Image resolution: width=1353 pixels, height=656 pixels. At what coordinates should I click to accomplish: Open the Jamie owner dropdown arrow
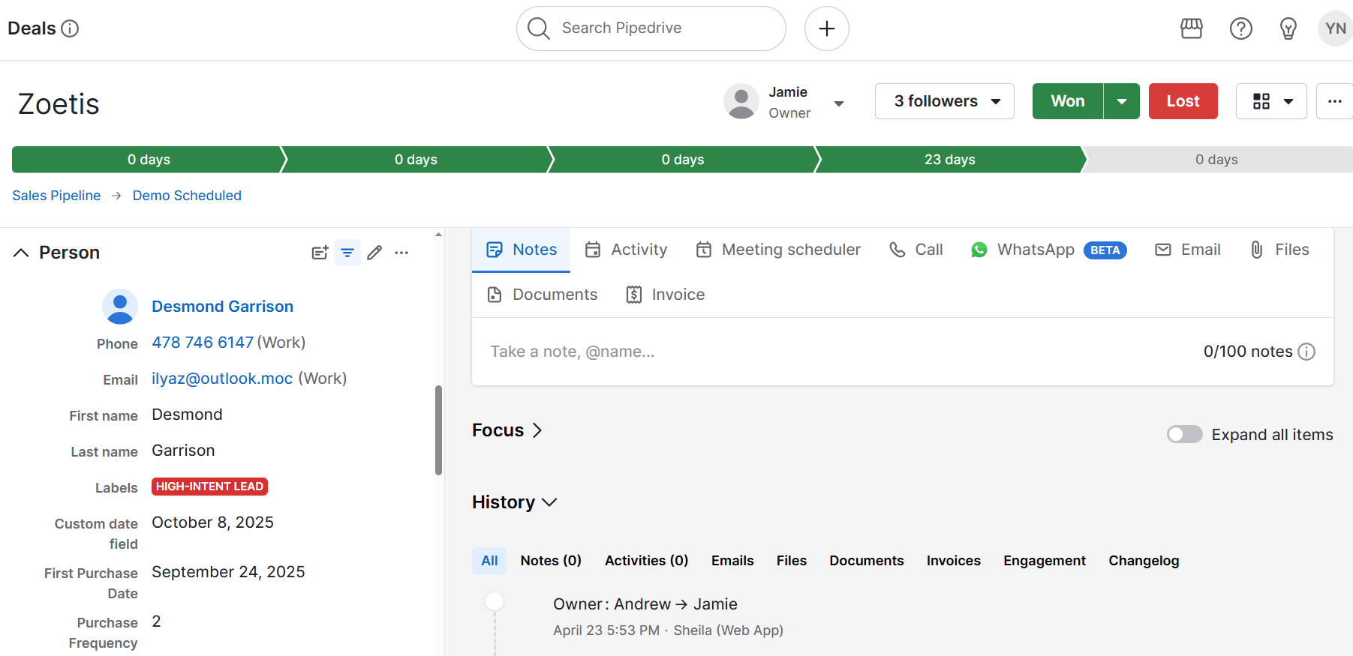tap(839, 103)
